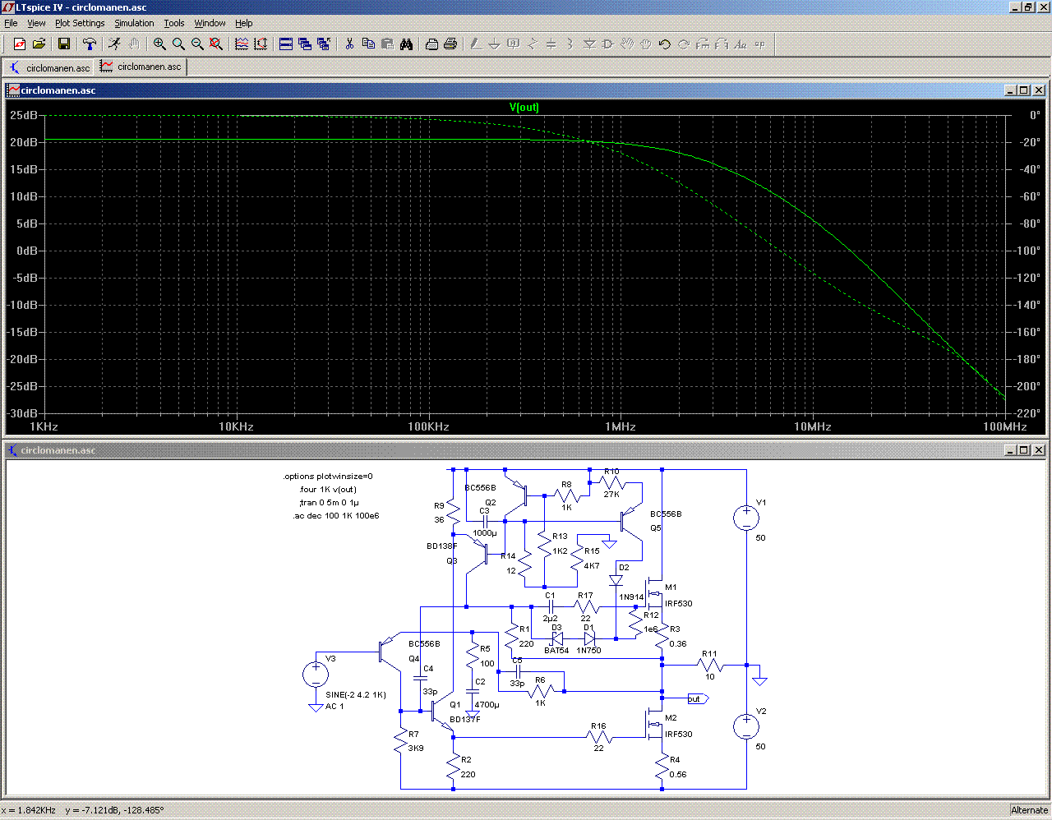
Task: Click the Pick Visible Traces icon
Action: pos(242,44)
